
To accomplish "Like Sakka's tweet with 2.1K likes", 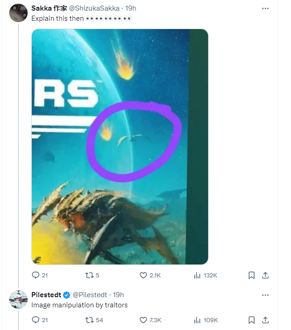I will pos(144,275).
